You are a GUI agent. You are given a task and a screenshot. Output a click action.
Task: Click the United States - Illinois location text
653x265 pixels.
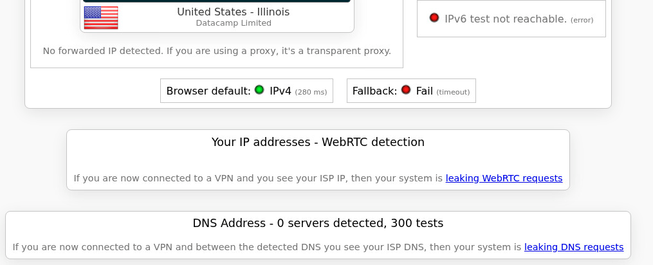point(233,12)
